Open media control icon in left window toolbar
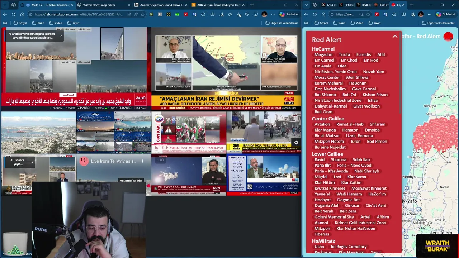Screen dimensions: 459x258 tap(221, 14)
